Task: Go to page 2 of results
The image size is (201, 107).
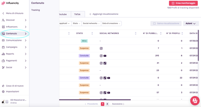Action: (107, 104)
